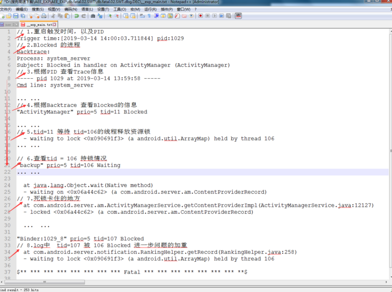Toggle Word Wrap in the toolbar
This screenshot has width=392, height=292.
pyautogui.click(x=142, y=16)
